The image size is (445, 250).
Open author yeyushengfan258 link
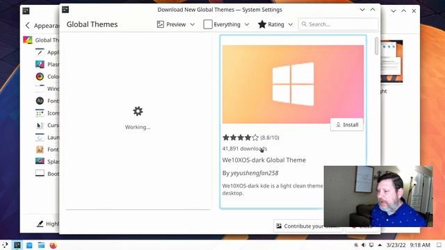click(254, 173)
